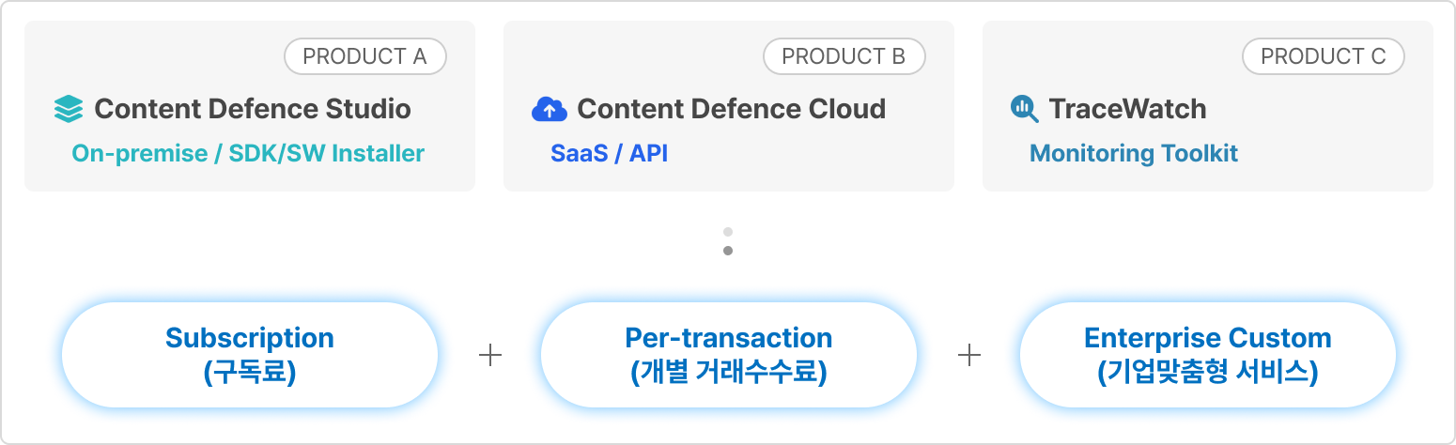Viewport: 1456px width, 445px height.
Task: Open the TraceWatch product title
Action: pyautogui.click(x=1127, y=109)
